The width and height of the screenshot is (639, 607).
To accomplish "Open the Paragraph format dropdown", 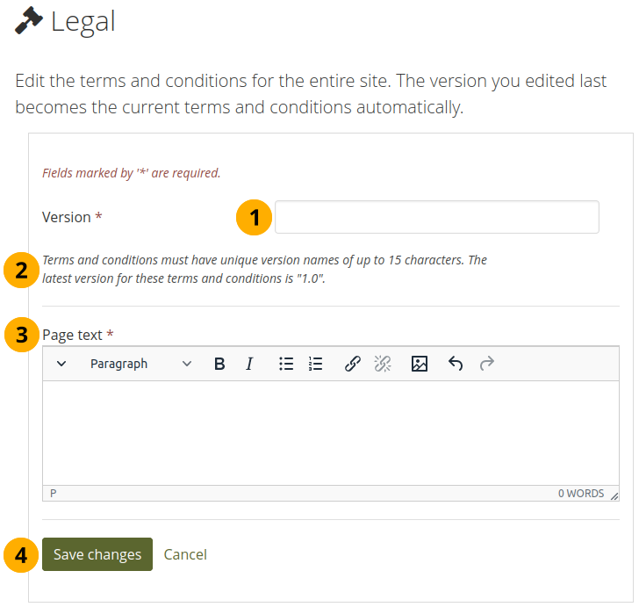I will point(140,364).
